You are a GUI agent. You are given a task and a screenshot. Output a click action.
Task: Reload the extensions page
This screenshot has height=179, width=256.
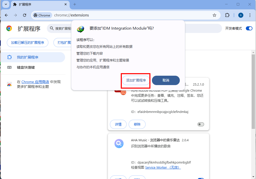click(25, 15)
